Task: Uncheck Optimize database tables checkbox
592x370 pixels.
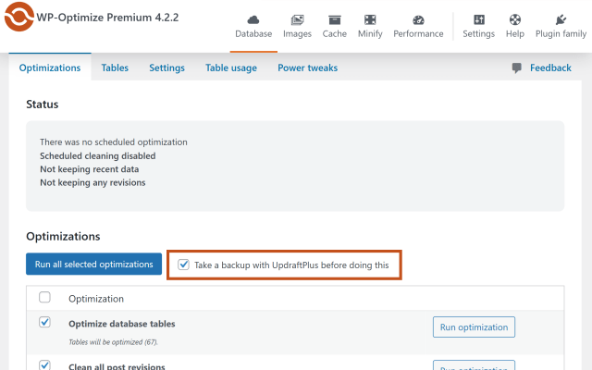Action: (44, 322)
